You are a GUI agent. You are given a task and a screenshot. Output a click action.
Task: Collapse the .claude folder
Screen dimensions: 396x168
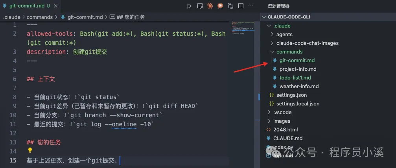[x=269, y=26]
